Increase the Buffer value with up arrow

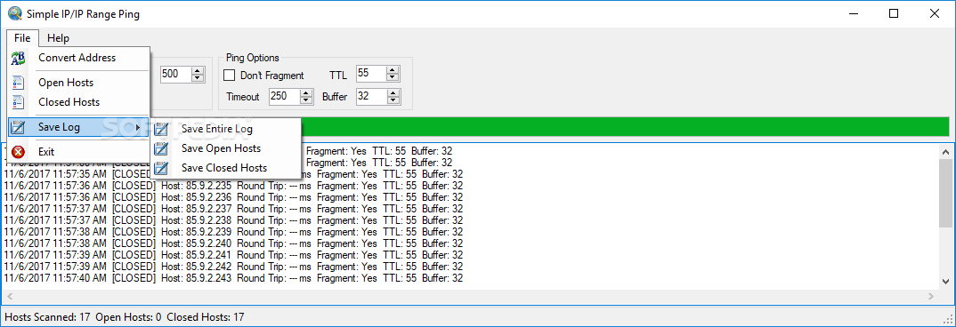pos(393,93)
